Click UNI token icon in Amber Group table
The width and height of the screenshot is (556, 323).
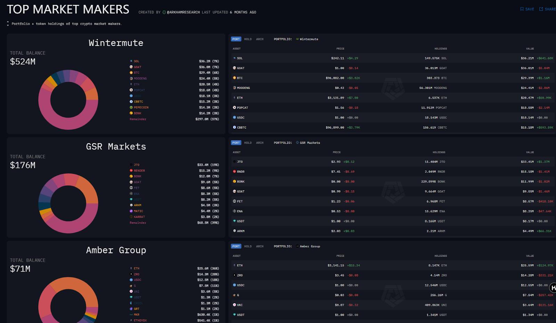pos(235,305)
